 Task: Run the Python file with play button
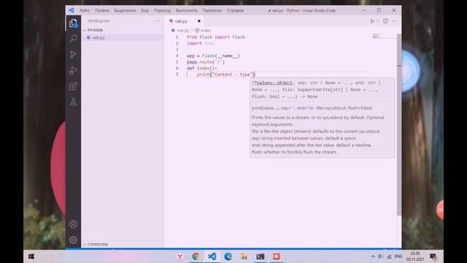372,21
